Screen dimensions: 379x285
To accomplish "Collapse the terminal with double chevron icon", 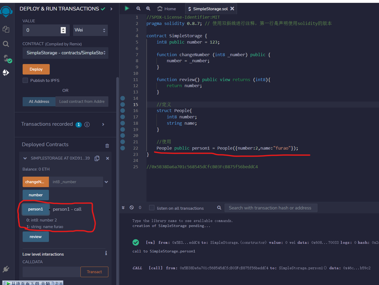I will [123, 208].
